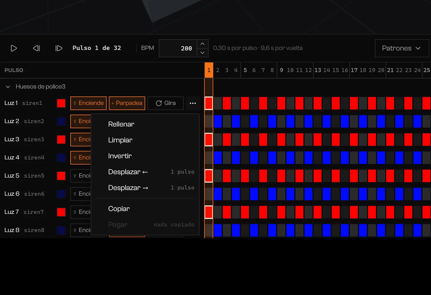Screen dimensions: 431x295
Task: Toggle the Enciende mode on Luz 5
Action: pyautogui.click(x=81, y=176)
